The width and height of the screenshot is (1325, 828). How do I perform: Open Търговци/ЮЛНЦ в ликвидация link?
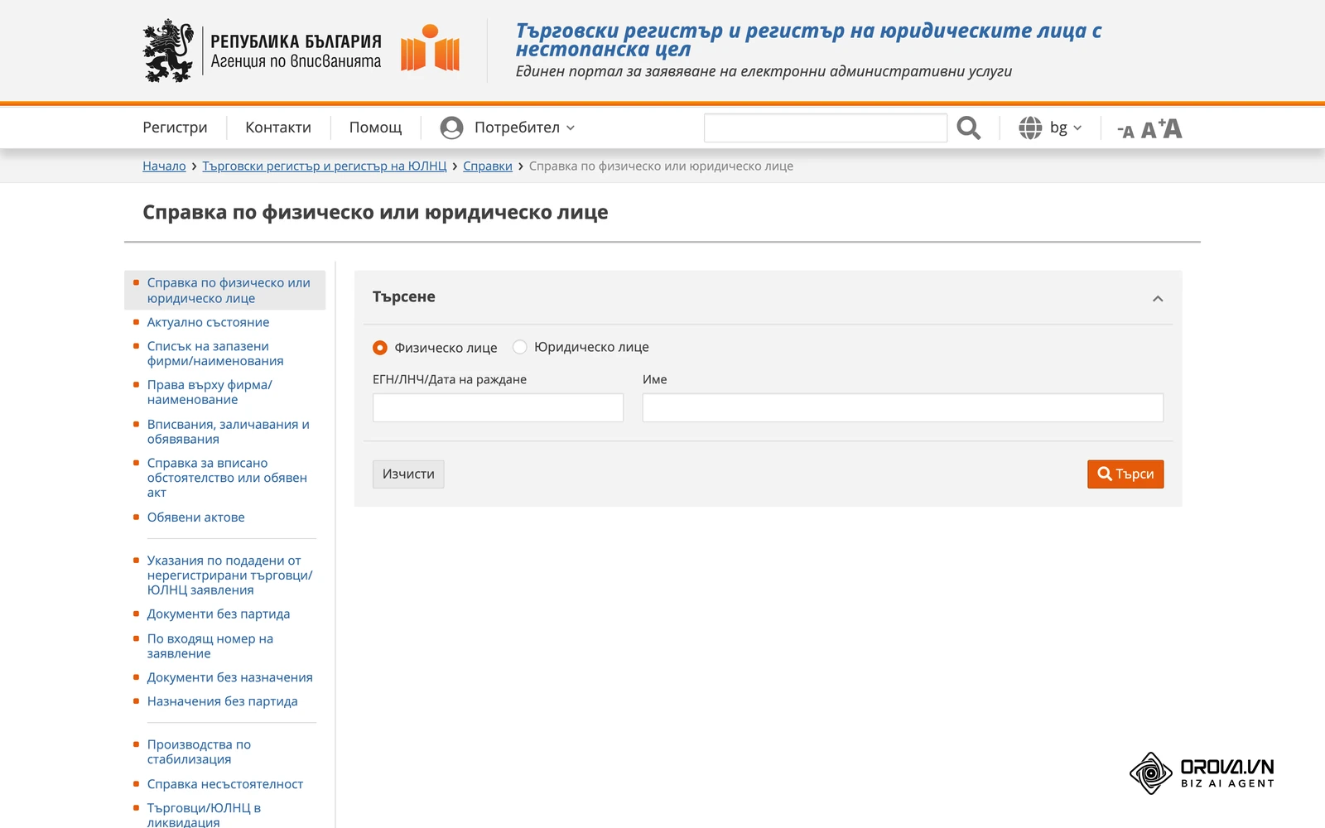coord(204,815)
